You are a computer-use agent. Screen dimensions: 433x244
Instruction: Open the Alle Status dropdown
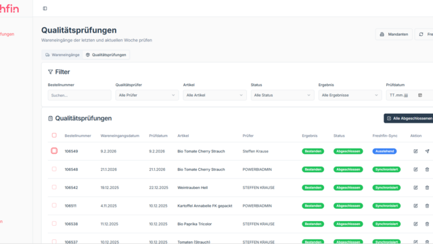(x=282, y=95)
